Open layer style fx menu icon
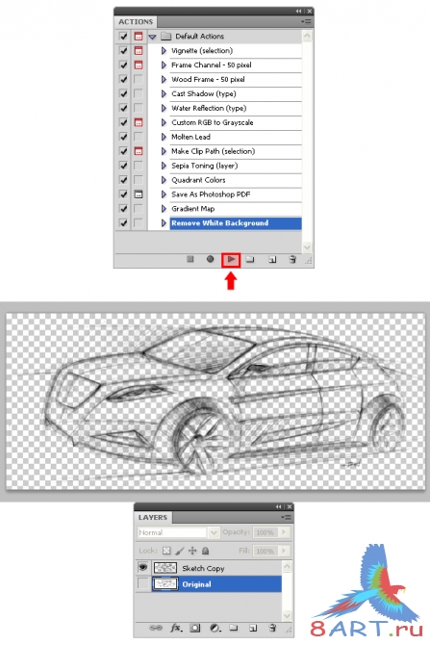Viewport: 430px width, 645px height. 176,628
